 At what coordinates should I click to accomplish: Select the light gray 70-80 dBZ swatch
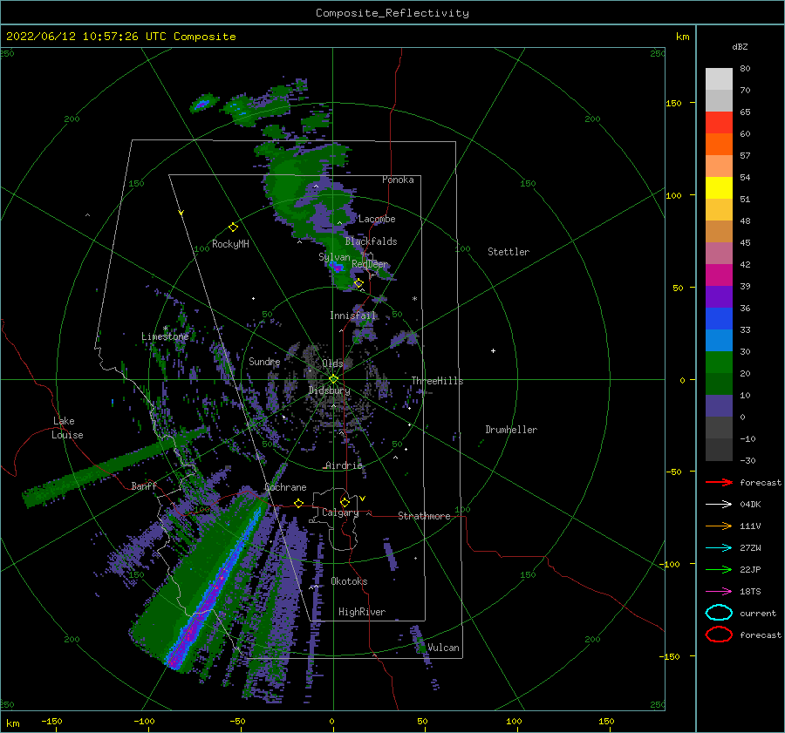pos(719,79)
